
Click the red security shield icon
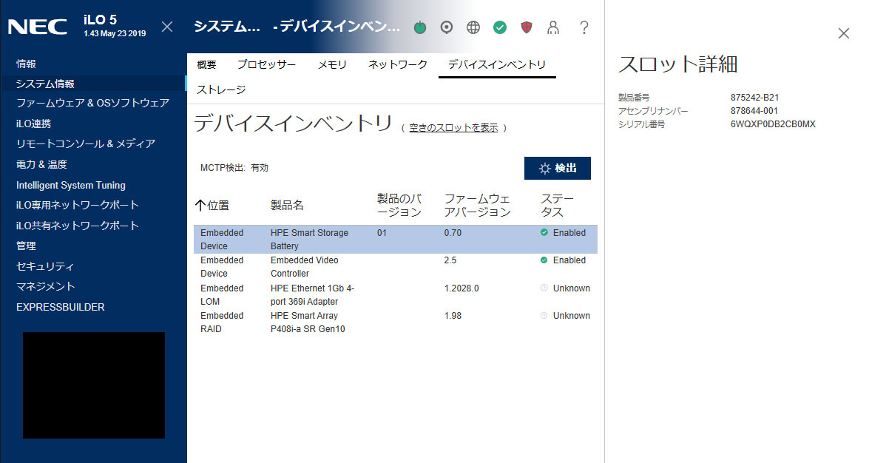click(527, 27)
